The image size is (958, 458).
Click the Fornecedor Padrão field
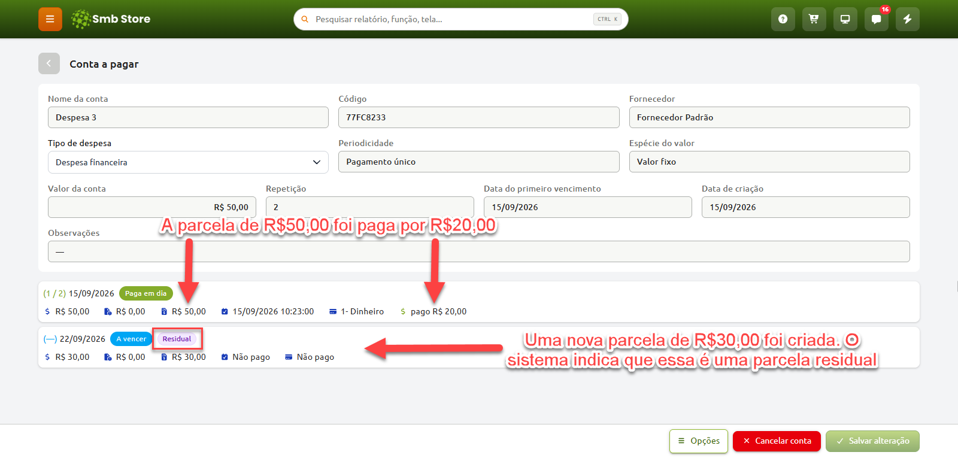pos(769,117)
